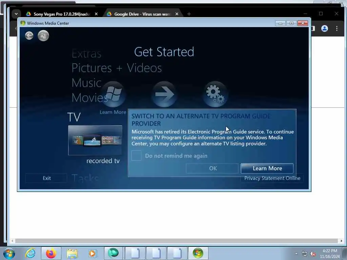Click the OK button in the dialog

click(x=212, y=169)
